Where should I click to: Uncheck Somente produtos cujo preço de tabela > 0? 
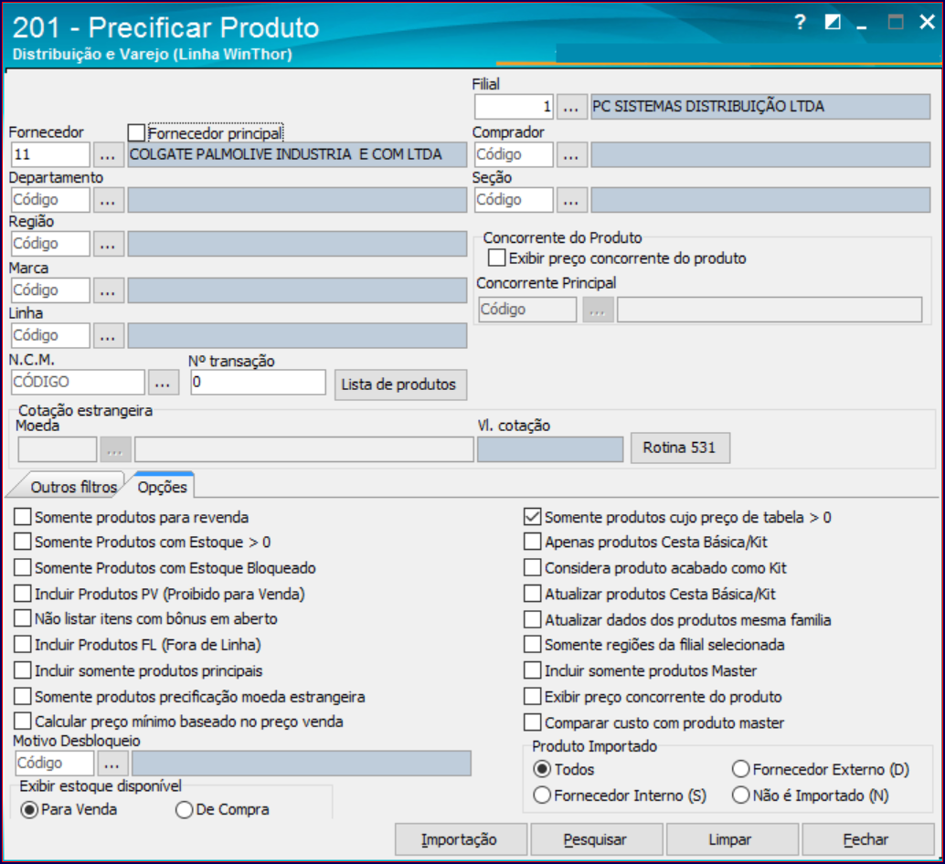pos(532,517)
